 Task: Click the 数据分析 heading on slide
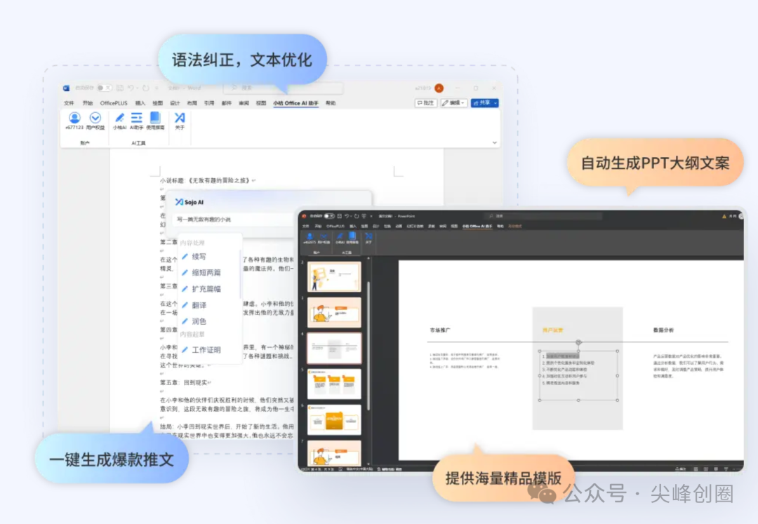tap(663, 330)
